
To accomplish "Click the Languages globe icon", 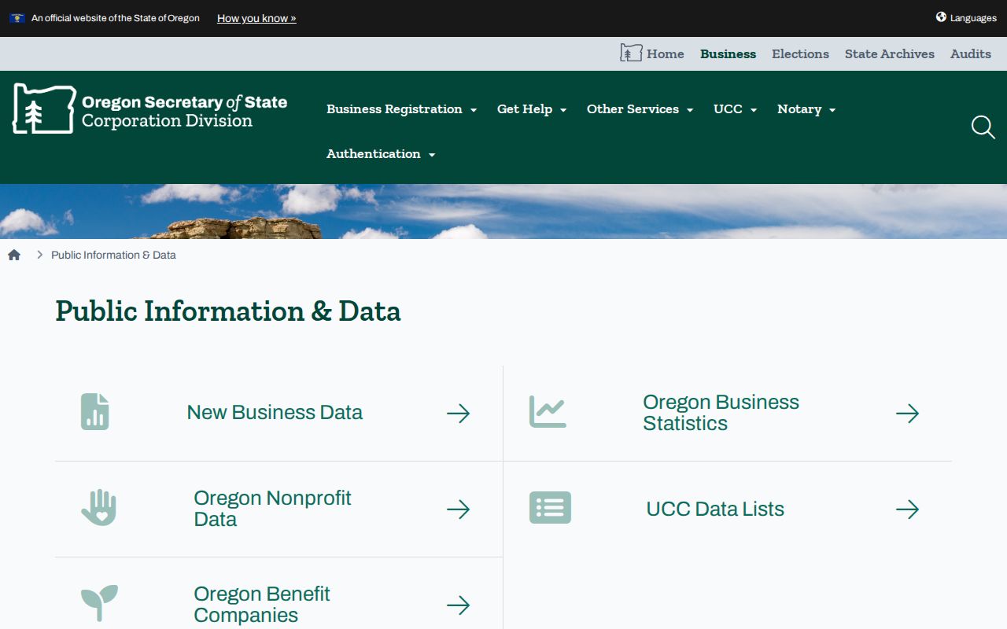I will [x=941, y=17].
